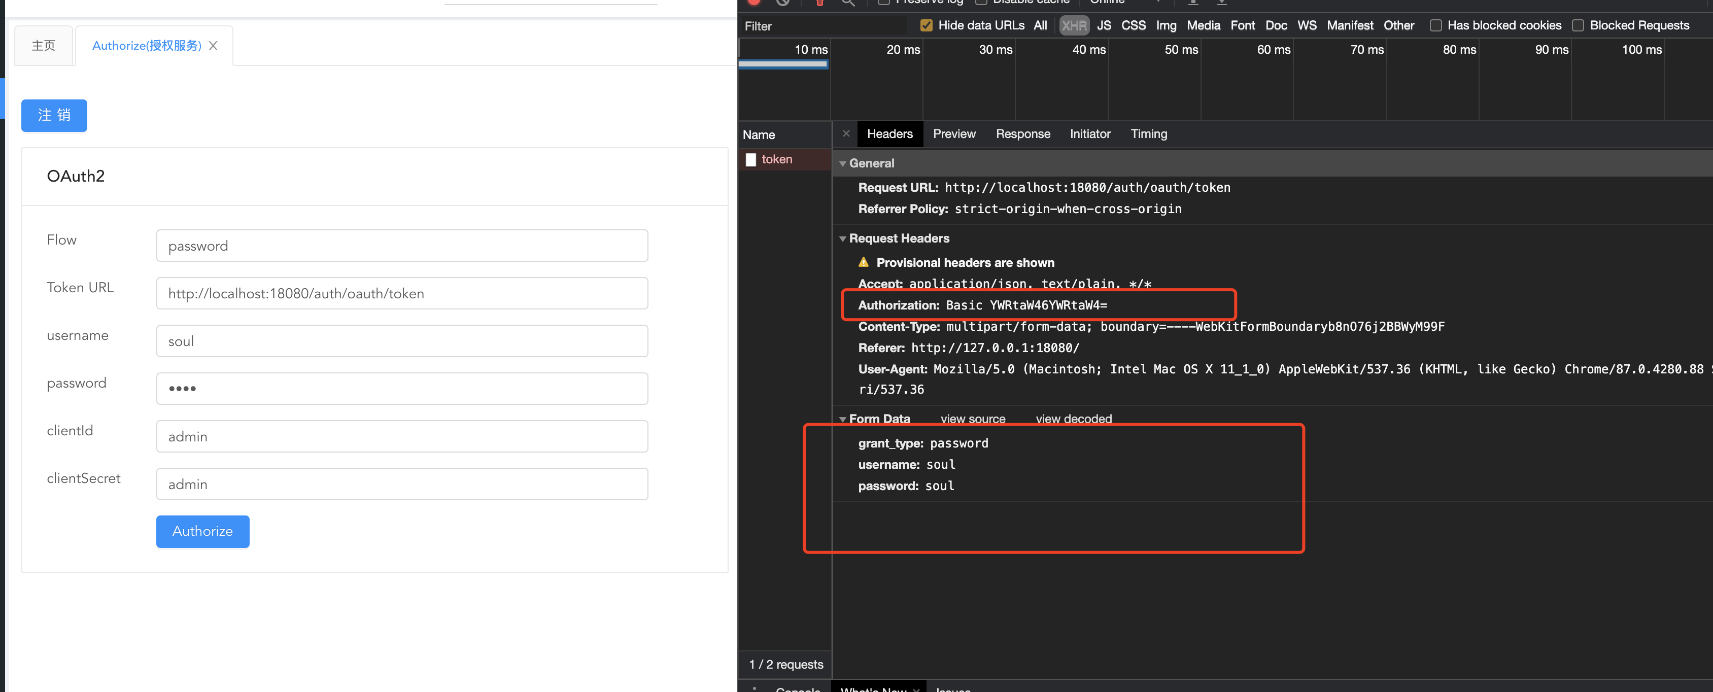
Task: Close the Authorize(授权服务) tab with its X
Action: click(213, 46)
